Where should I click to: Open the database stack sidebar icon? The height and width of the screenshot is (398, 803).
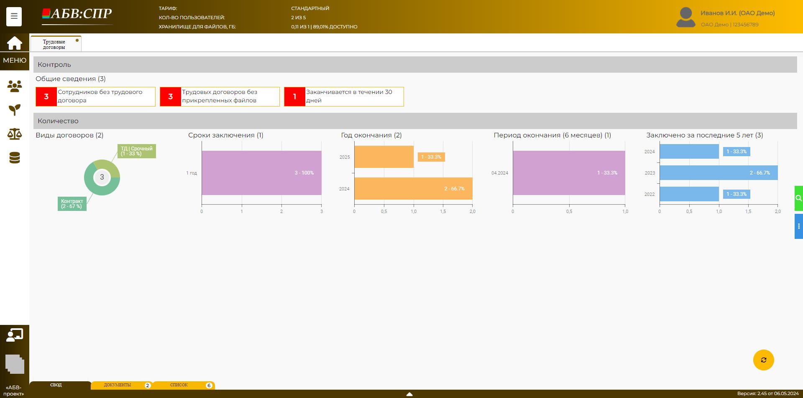click(15, 158)
